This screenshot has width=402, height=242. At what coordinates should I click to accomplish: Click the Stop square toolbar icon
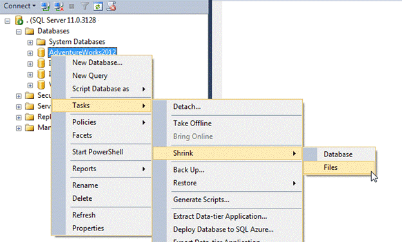point(72,6)
